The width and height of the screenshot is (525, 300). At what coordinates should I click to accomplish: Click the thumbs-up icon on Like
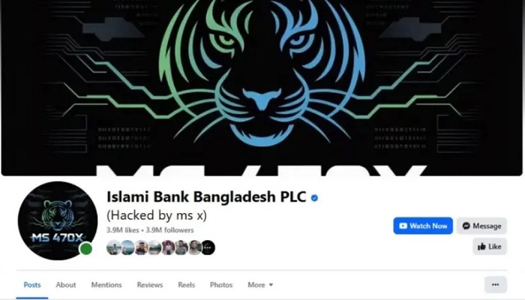(x=481, y=247)
